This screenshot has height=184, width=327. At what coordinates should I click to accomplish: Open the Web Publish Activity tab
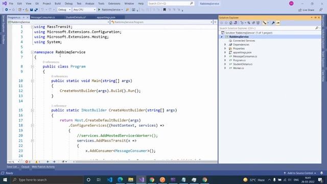coord(43,167)
